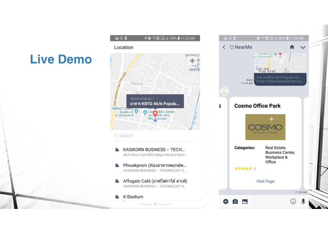
Task: Tap battery status icon on Location phone
Action: tap(179, 38)
